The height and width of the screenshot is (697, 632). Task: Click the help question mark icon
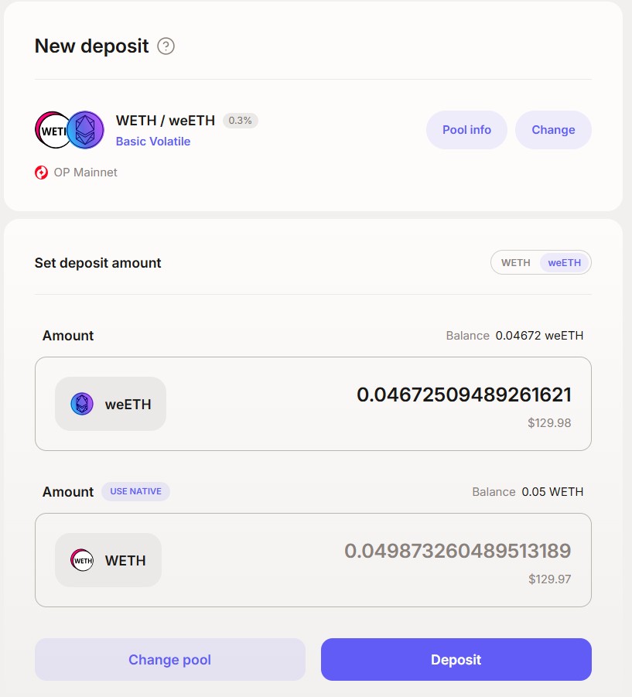pyautogui.click(x=166, y=46)
